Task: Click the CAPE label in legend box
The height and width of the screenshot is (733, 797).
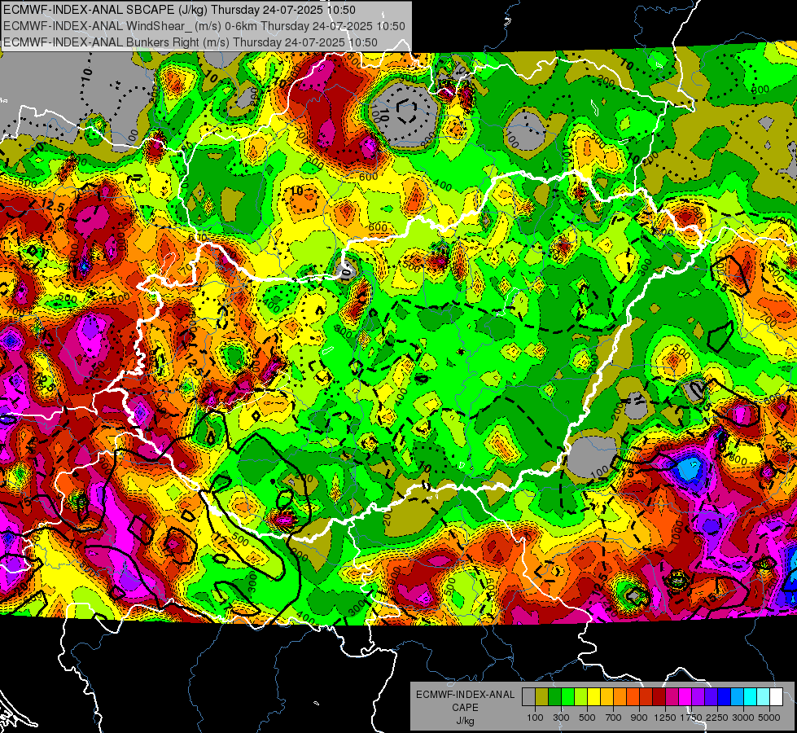Action: tap(465, 708)
